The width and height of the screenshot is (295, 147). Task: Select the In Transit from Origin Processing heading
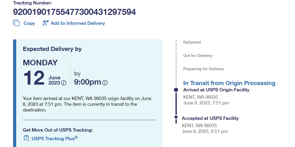(x=229, y=83)
